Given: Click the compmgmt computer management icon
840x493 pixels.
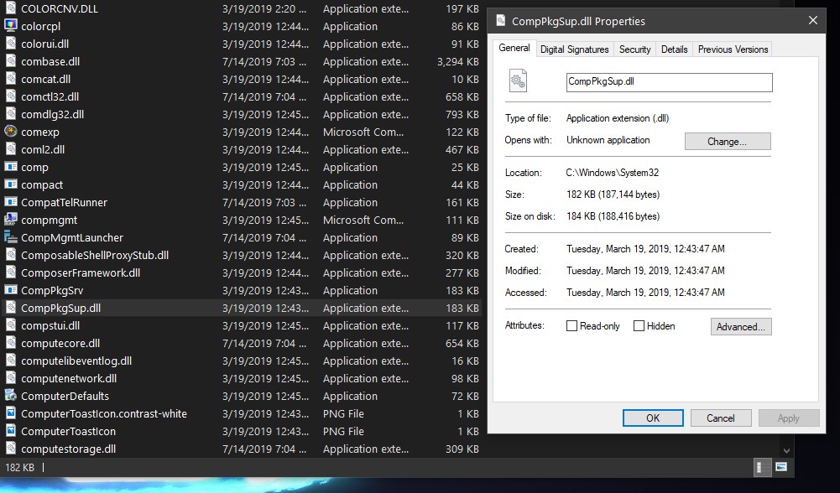Looking at the screenshot, I should [11, 220].
